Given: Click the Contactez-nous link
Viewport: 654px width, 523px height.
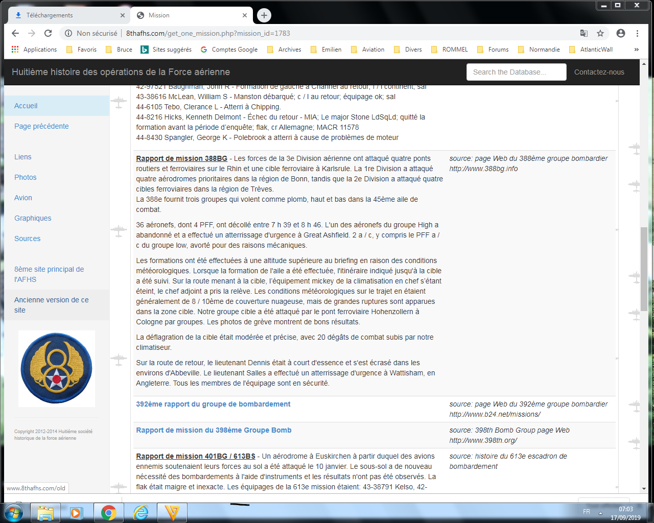Looking at the screenshot, I should [x=599, y=72].
